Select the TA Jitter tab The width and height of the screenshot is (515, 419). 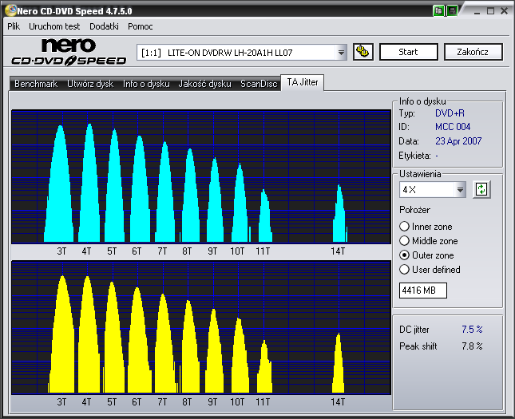[x=303, y=82]
